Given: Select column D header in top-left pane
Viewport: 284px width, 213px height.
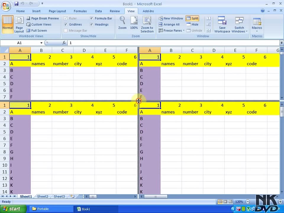Looking at the screenshot, I should pyautogui.click(x=84, y=50).
